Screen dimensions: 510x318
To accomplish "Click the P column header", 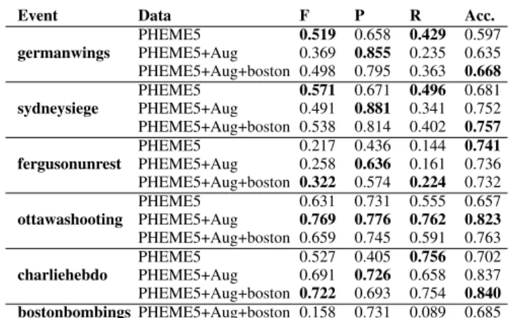I will click(359, 16).
